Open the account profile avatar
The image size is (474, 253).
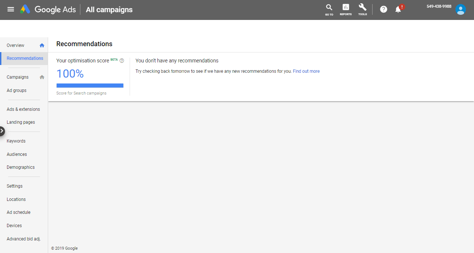[x=461, y=10]
